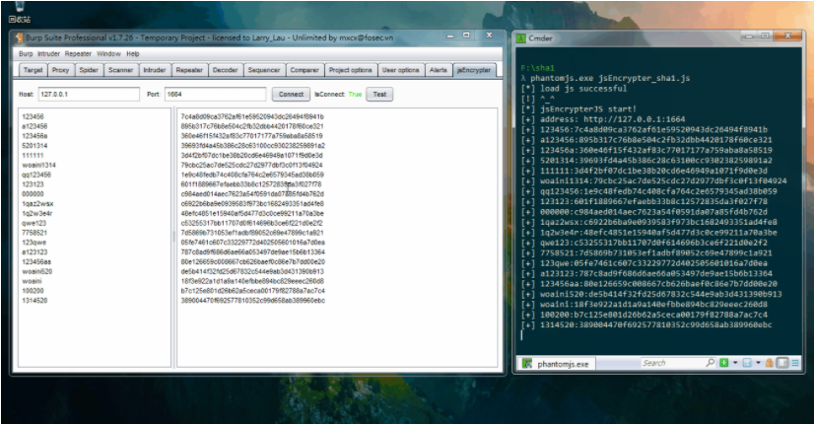Open dropdown arrow beside consoles window icon
The width and height of the screenshot is (814, 424).
click(758, 363)
